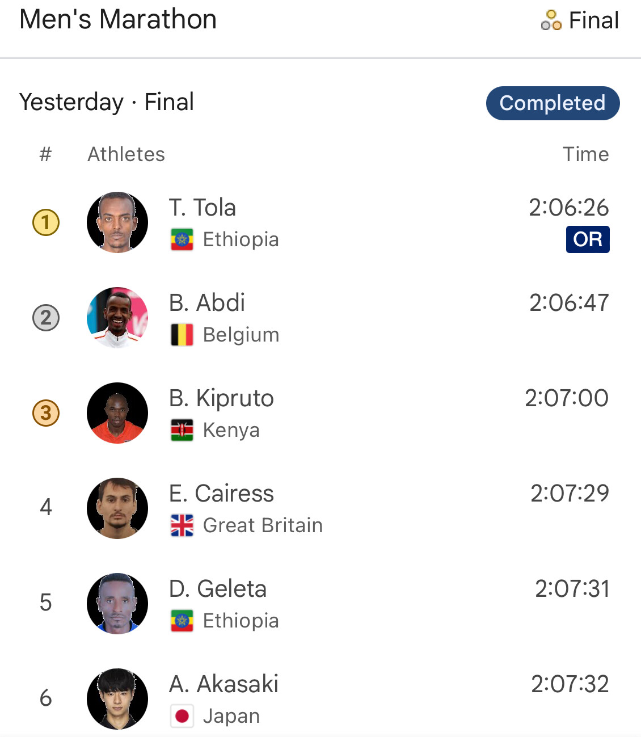Click the Ethiopia flag under D. Geleta
The height and width of the screenshot is (737, 641).
pyautogui.click(x=182, y=621)
